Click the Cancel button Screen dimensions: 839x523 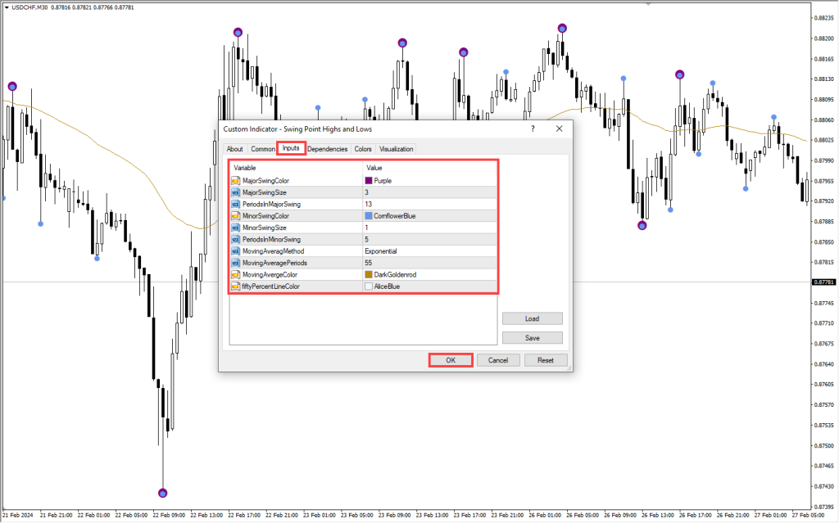[498, 360]
